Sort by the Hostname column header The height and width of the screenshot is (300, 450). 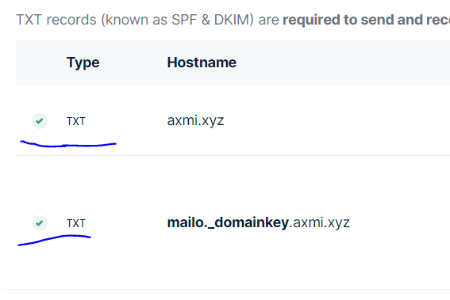point(202,63)
